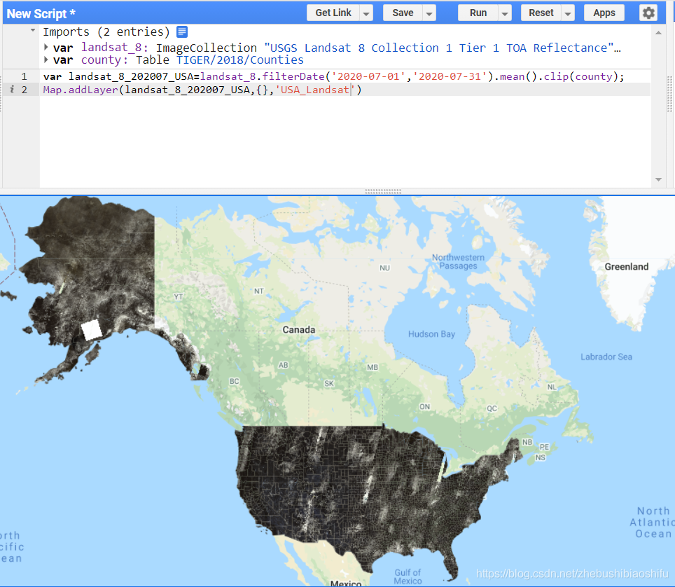This screenshot has height=587, width=675.
Task: Click the Get Link button
Action: 334,12
